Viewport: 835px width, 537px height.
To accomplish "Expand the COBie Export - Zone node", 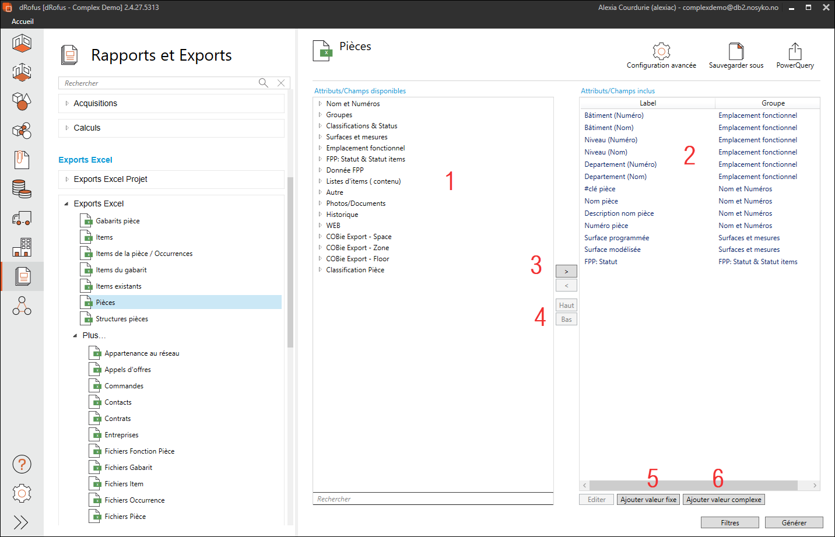I will click(320, 248).
